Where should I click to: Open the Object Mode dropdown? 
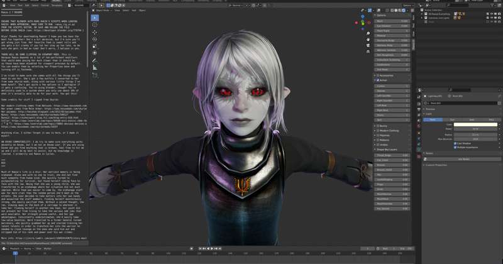(102, 10)
